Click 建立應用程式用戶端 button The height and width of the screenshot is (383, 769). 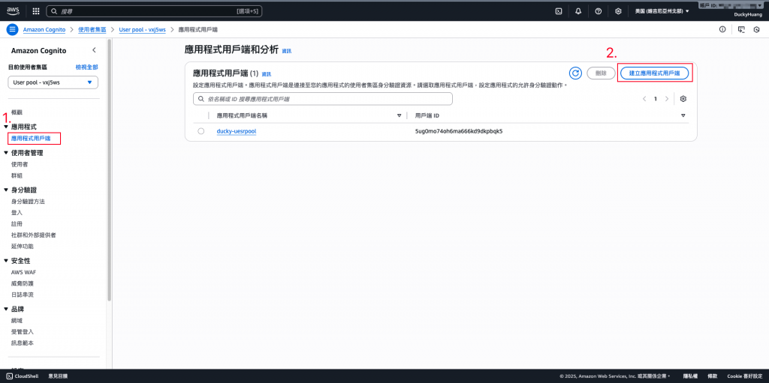654,73
